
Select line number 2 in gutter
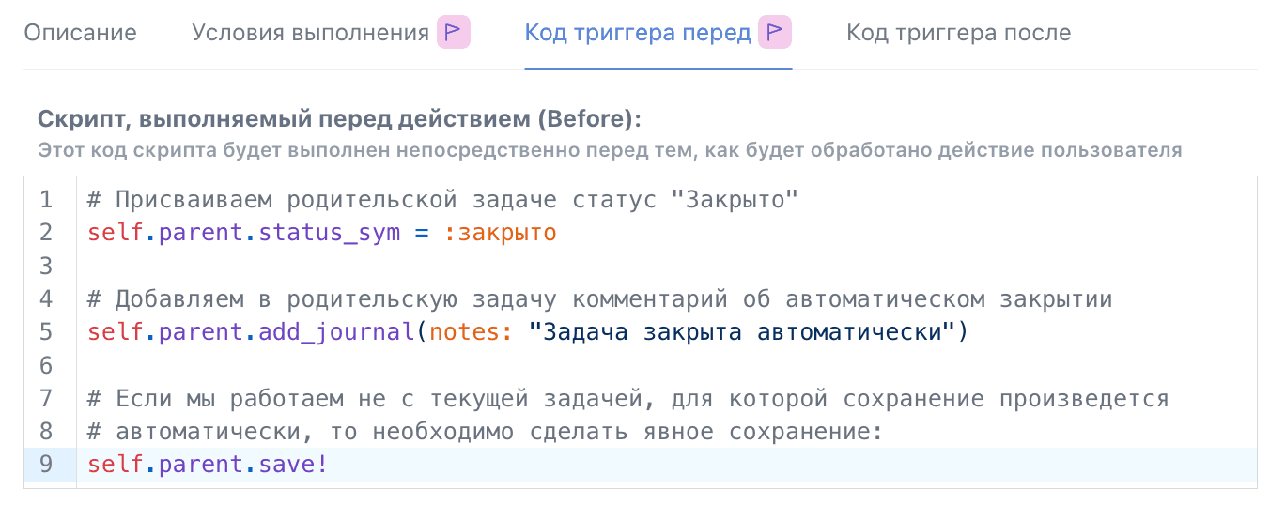[47, 232]
